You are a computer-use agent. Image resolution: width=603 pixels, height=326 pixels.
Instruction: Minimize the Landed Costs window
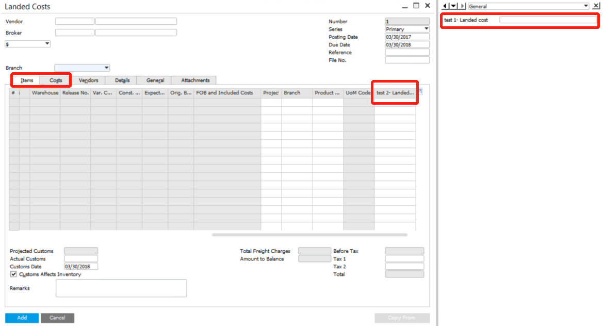404,6
